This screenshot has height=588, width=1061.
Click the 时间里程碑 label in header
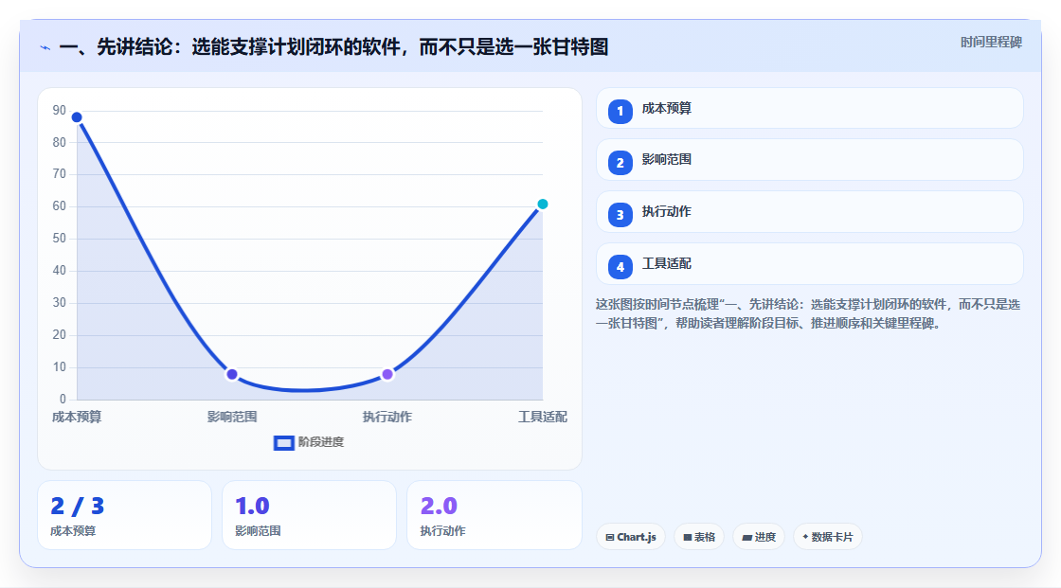tap(991, 42)
